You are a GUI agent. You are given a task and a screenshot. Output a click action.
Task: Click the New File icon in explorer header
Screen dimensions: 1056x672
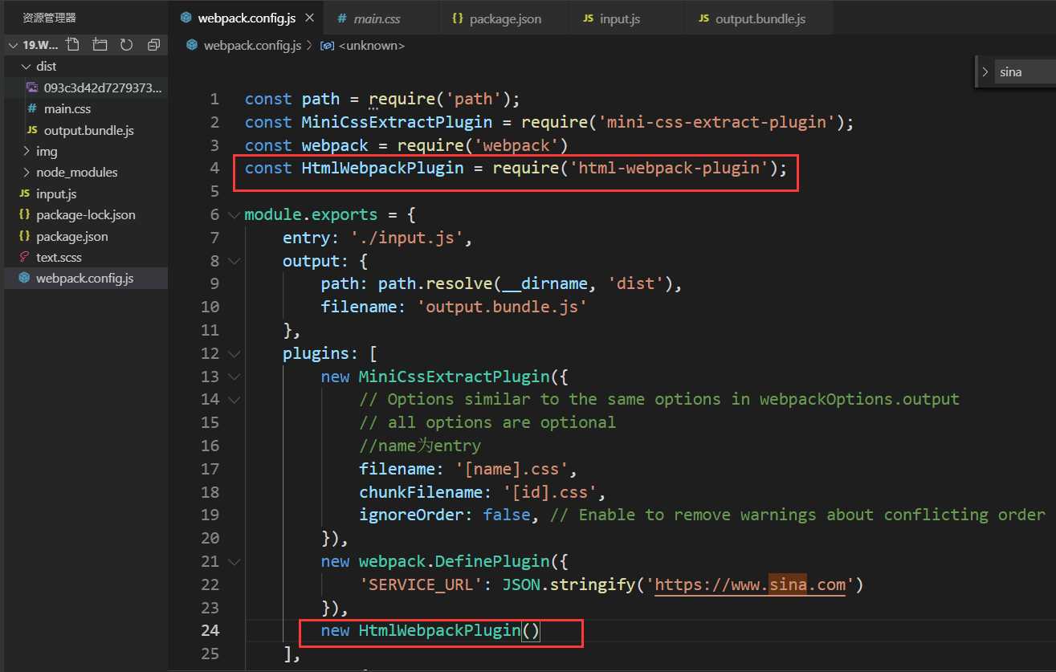click(73, 45)
